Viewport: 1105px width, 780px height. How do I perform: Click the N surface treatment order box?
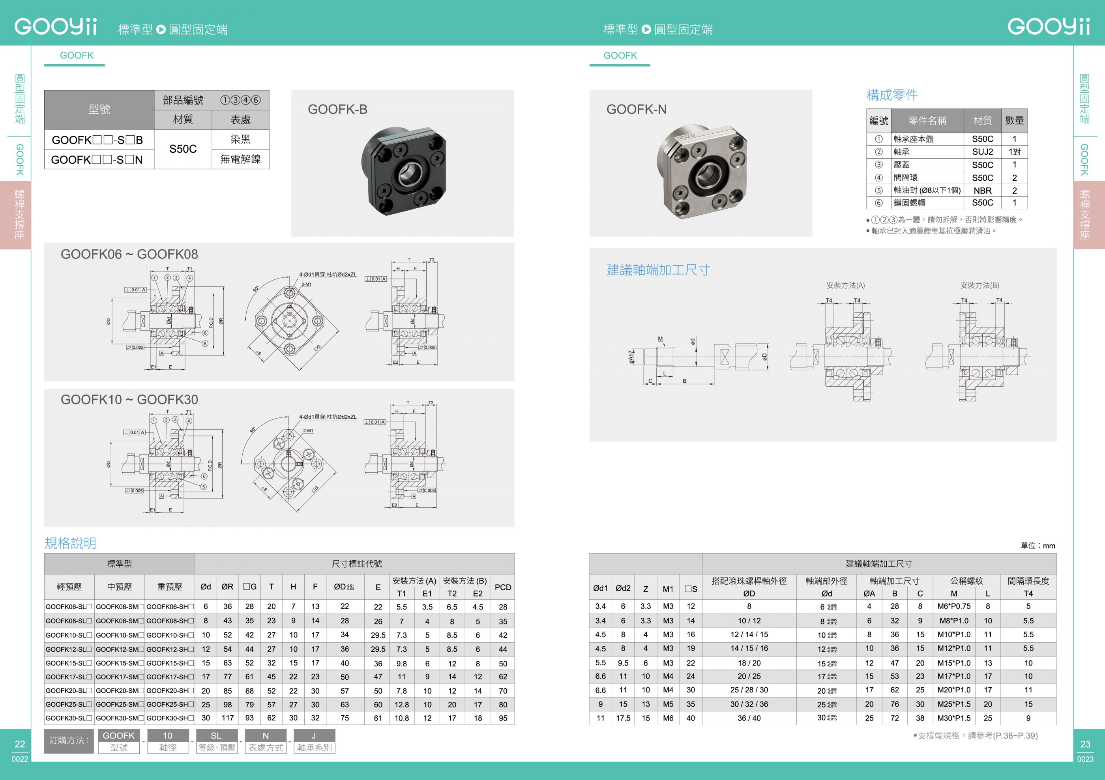[266, 741]
